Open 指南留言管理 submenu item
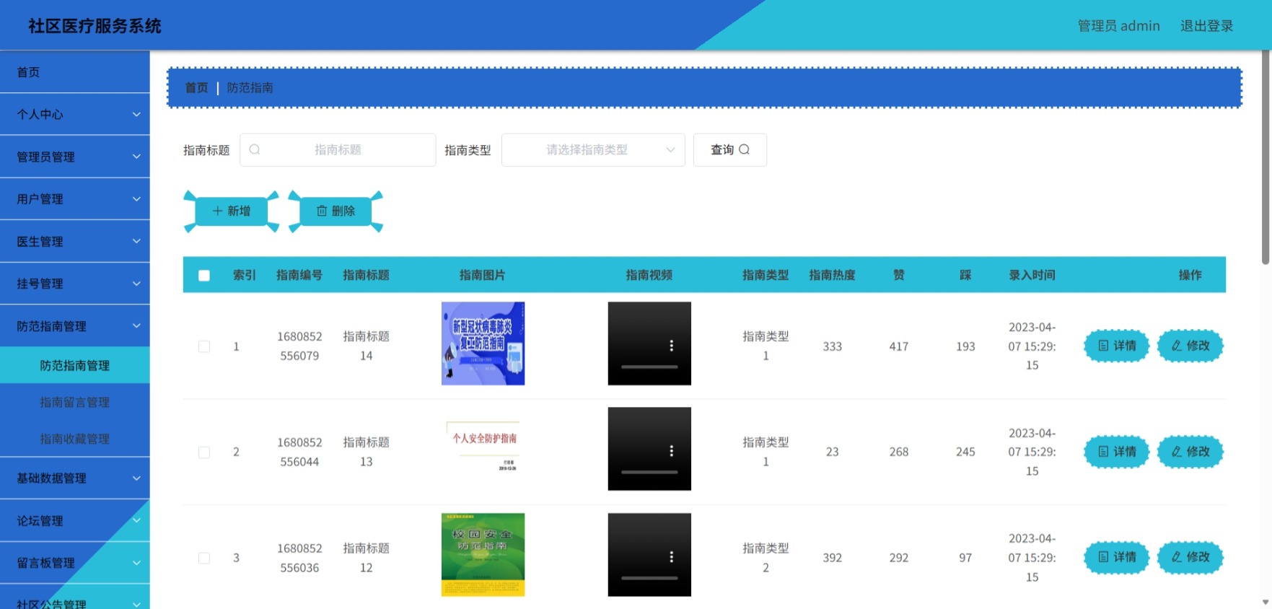 (75, 402)
